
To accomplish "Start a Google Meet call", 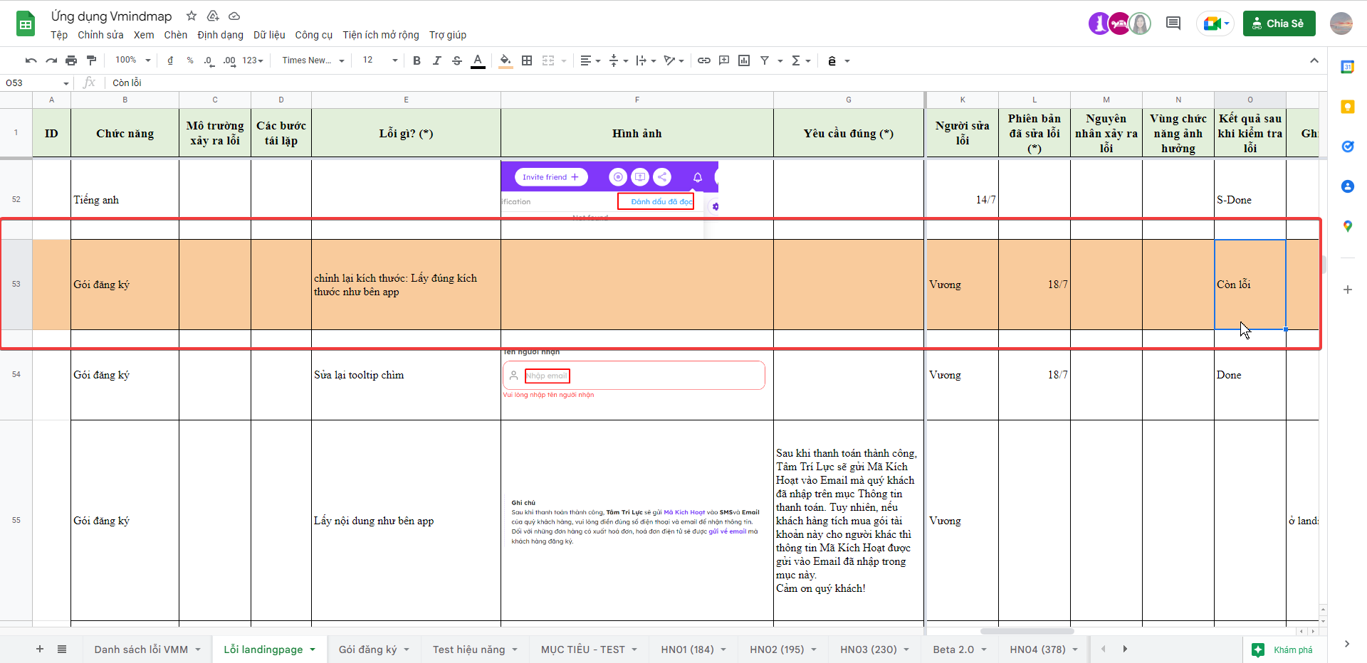I will 1215,23.
